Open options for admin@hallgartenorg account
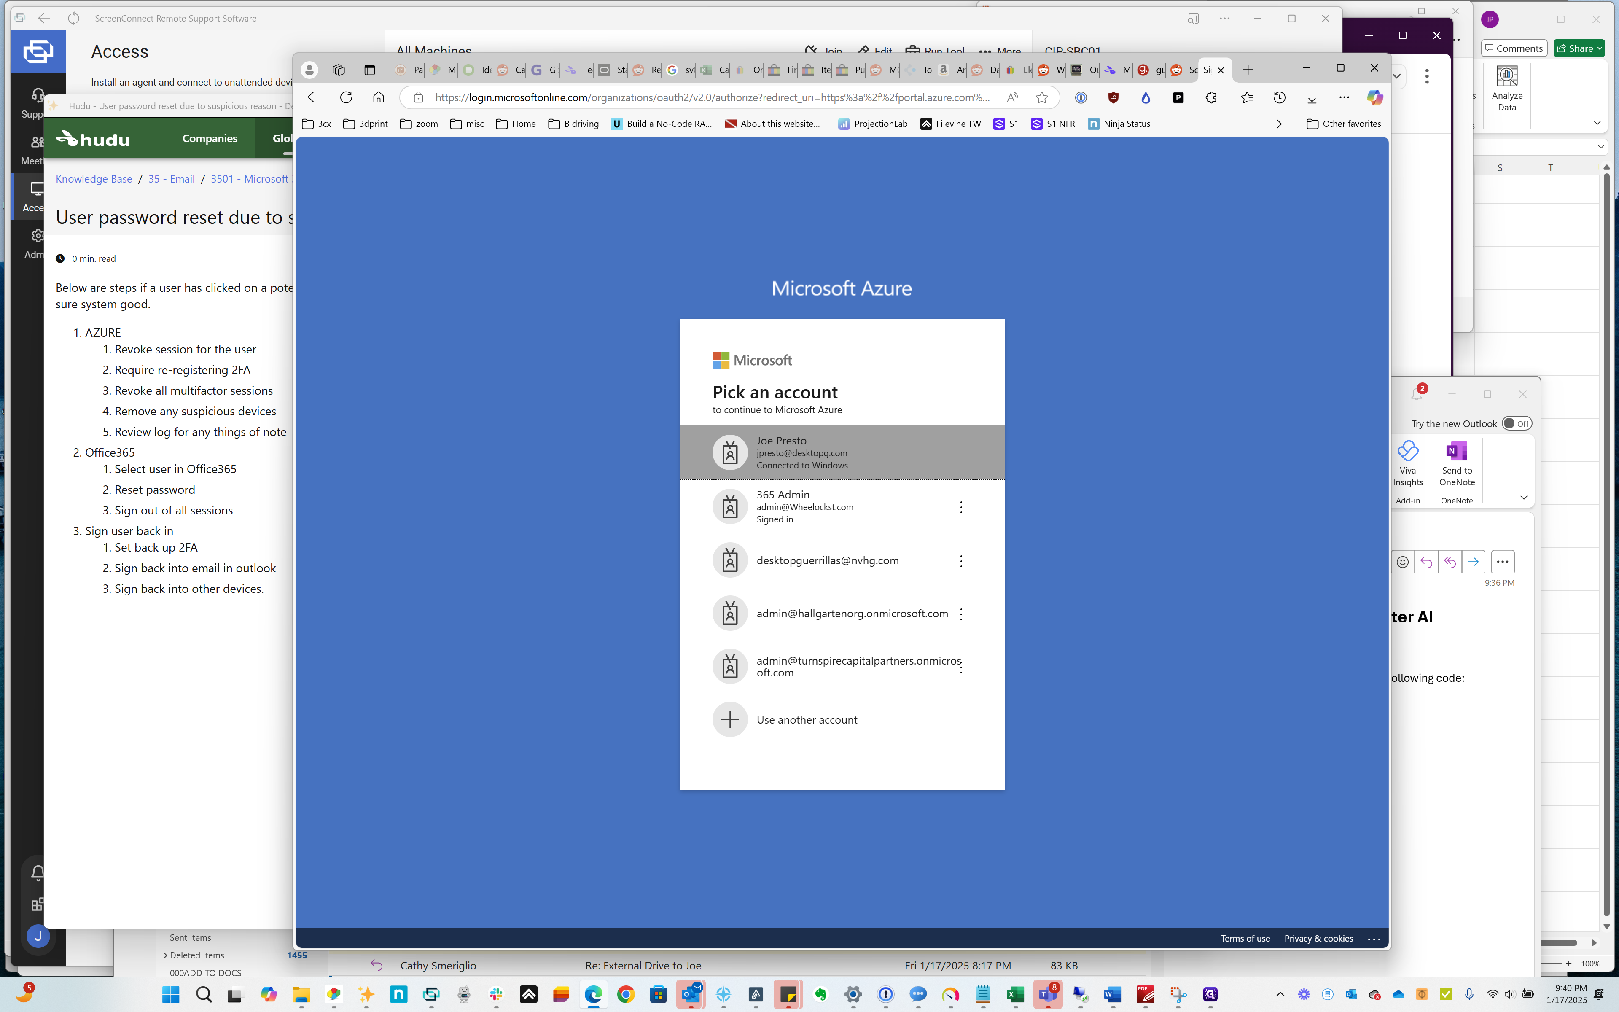1619x1012 pixels. point(961,614)
